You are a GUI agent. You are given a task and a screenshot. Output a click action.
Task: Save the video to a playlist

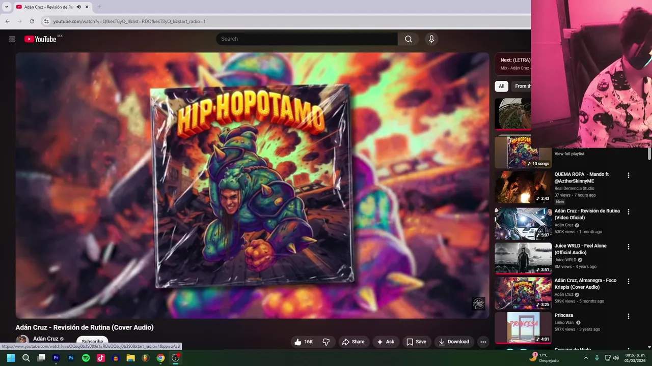click(x=416, y=342)
